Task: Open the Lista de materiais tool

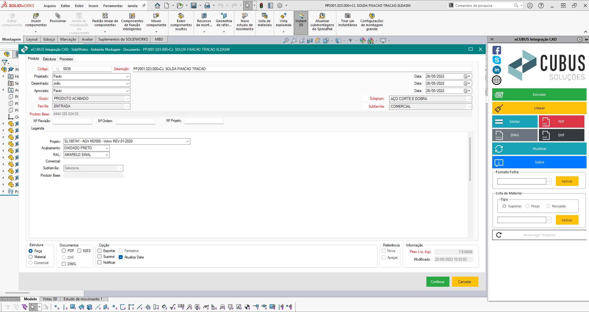Action: tap(265, 20)
